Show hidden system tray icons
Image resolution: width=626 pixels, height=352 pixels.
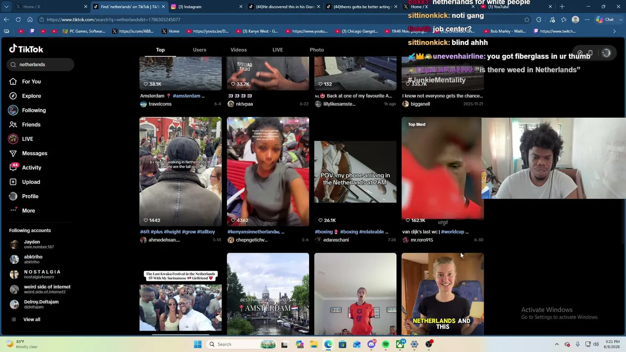557,344
